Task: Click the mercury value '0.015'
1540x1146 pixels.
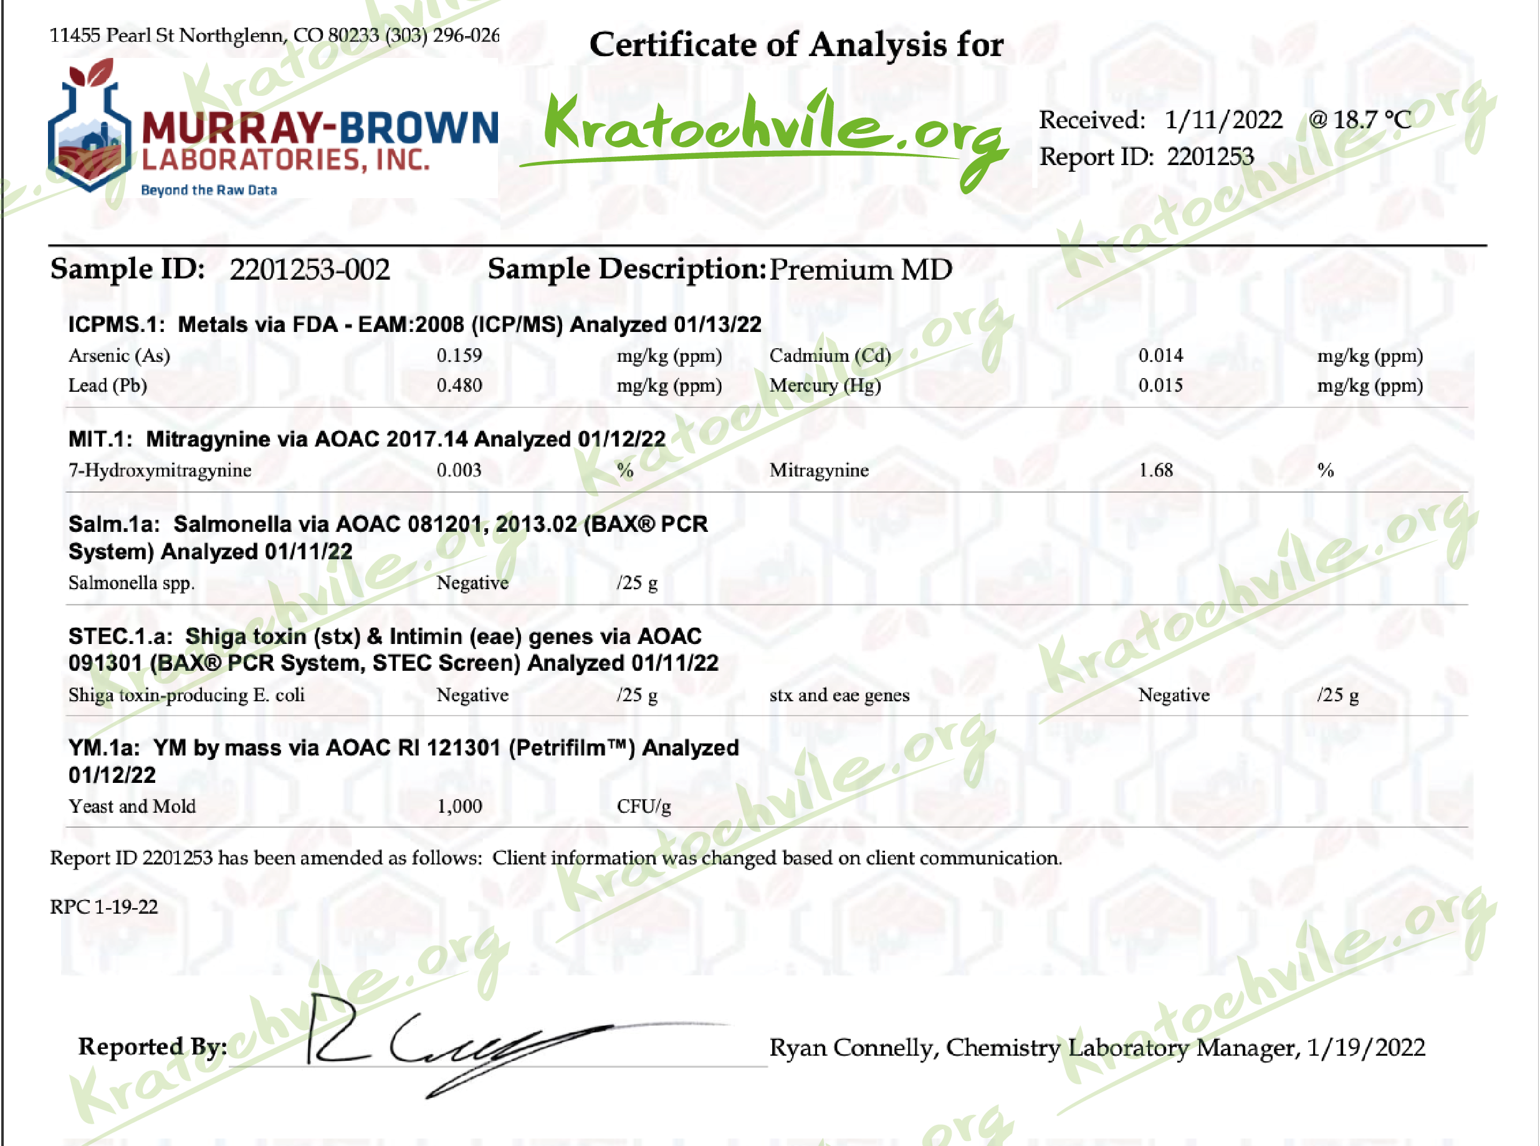Action: tap(1160, 385)
